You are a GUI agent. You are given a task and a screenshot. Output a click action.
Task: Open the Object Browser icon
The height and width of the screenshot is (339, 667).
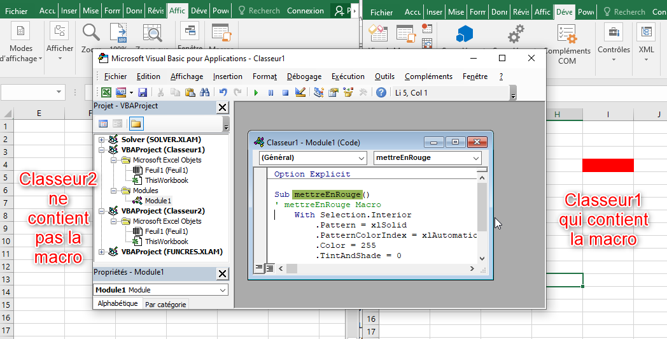[348, 92]
